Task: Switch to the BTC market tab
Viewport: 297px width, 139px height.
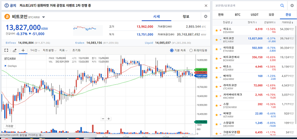Action: [x=238, y=15]
